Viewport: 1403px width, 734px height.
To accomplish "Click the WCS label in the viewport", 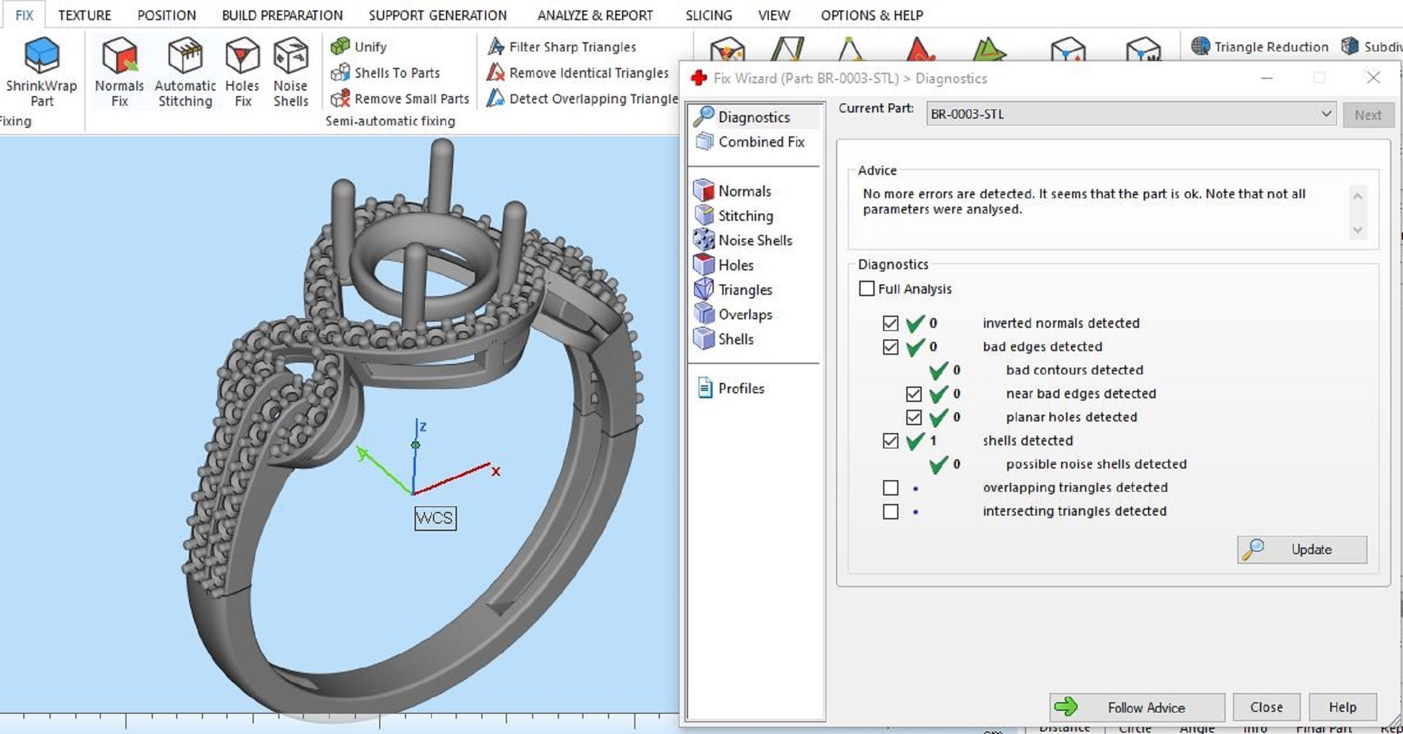I will click(435, 518).
